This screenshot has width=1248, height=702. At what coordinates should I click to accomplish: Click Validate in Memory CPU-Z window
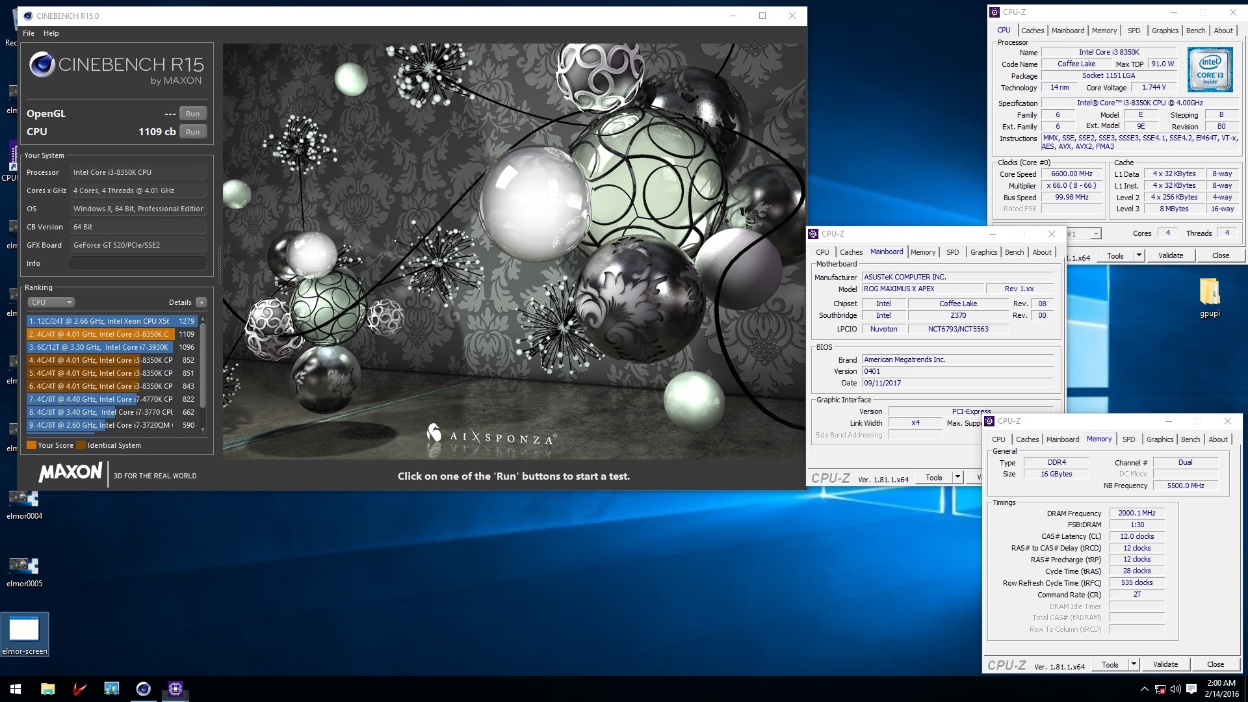click(1165, 664)
